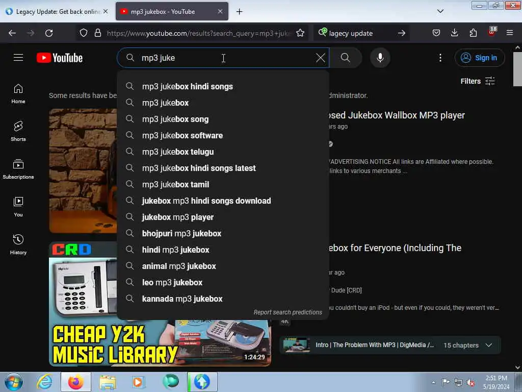
Task: Open the Windows Start button
Action: [14, 382]
